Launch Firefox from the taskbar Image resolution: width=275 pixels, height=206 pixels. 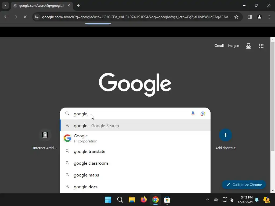coord(144,200)
